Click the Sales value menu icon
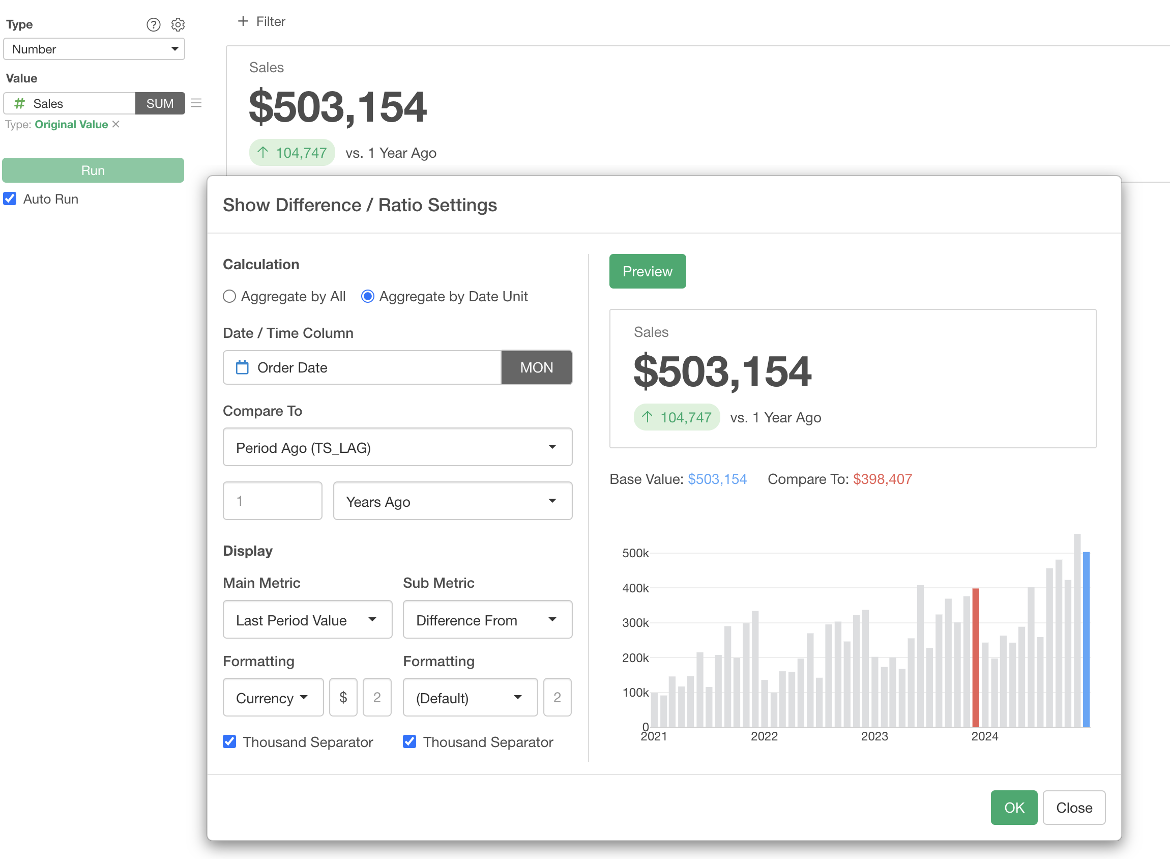 pos(196,103)
